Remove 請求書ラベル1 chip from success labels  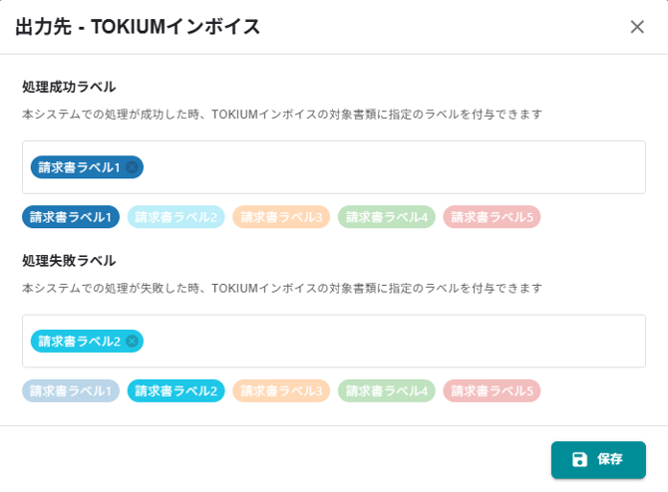[x=132, y=167]
